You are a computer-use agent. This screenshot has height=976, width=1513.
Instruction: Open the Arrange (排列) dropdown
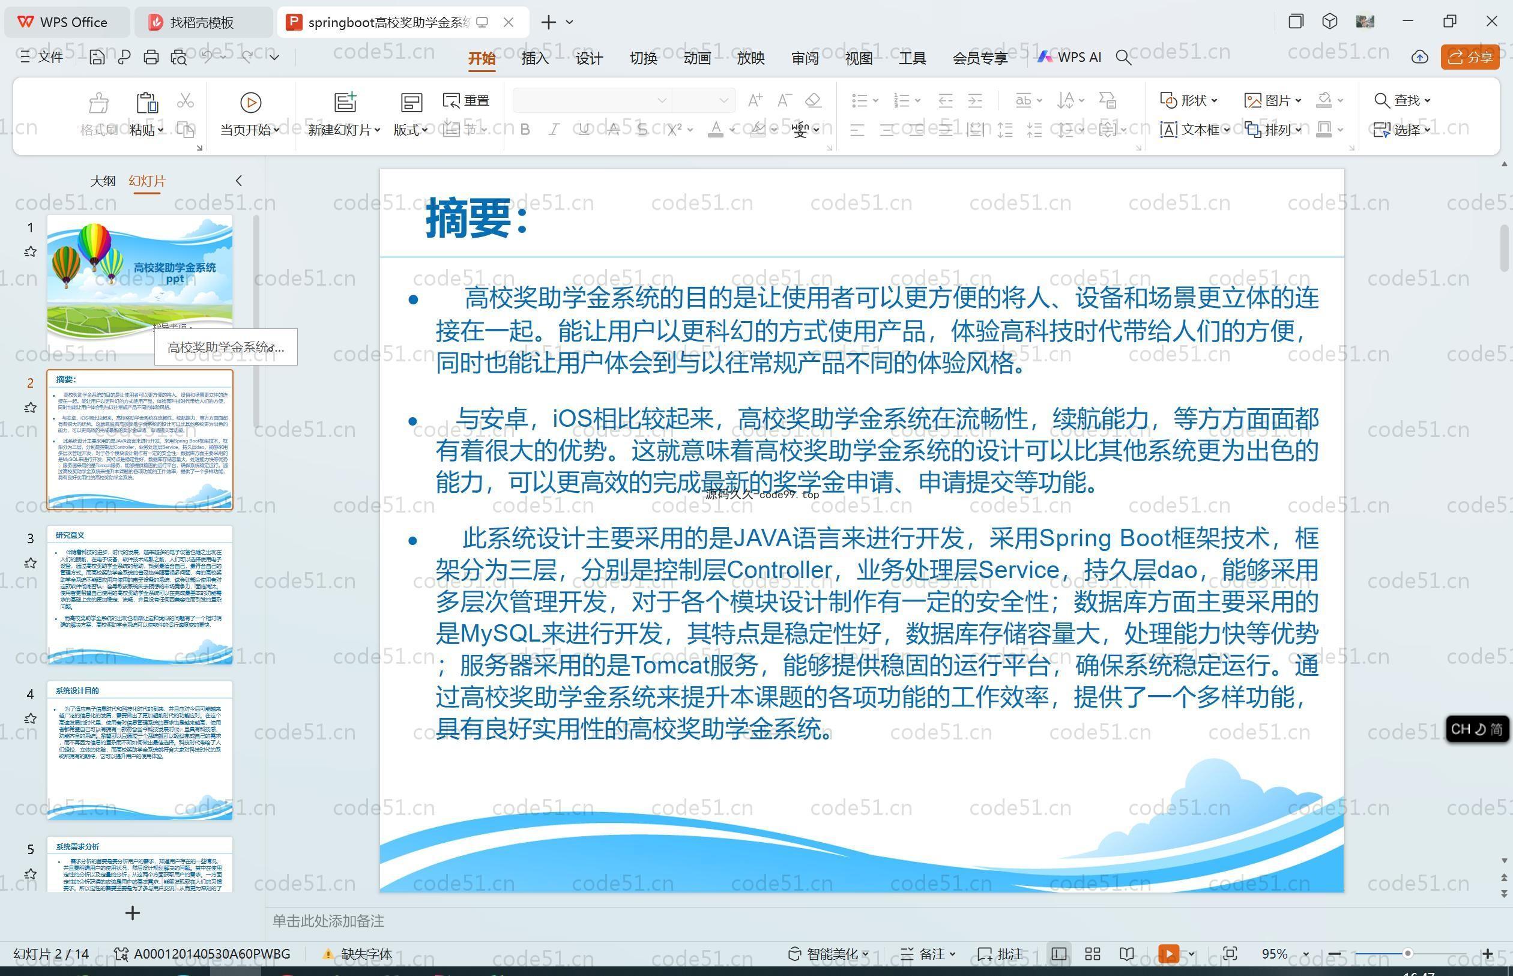(x=1273, y=130)
